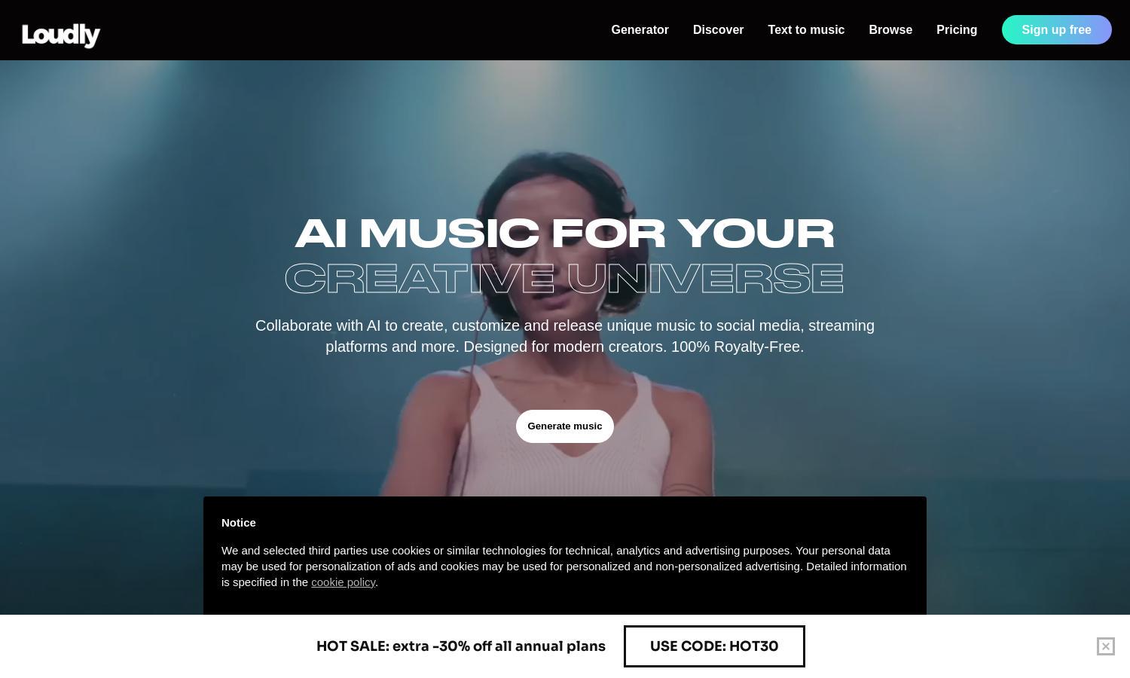The width and height of the screenshot is (1130, 678).
Task: Click the HOT SALE annual plans text
Action: (461, 646)
